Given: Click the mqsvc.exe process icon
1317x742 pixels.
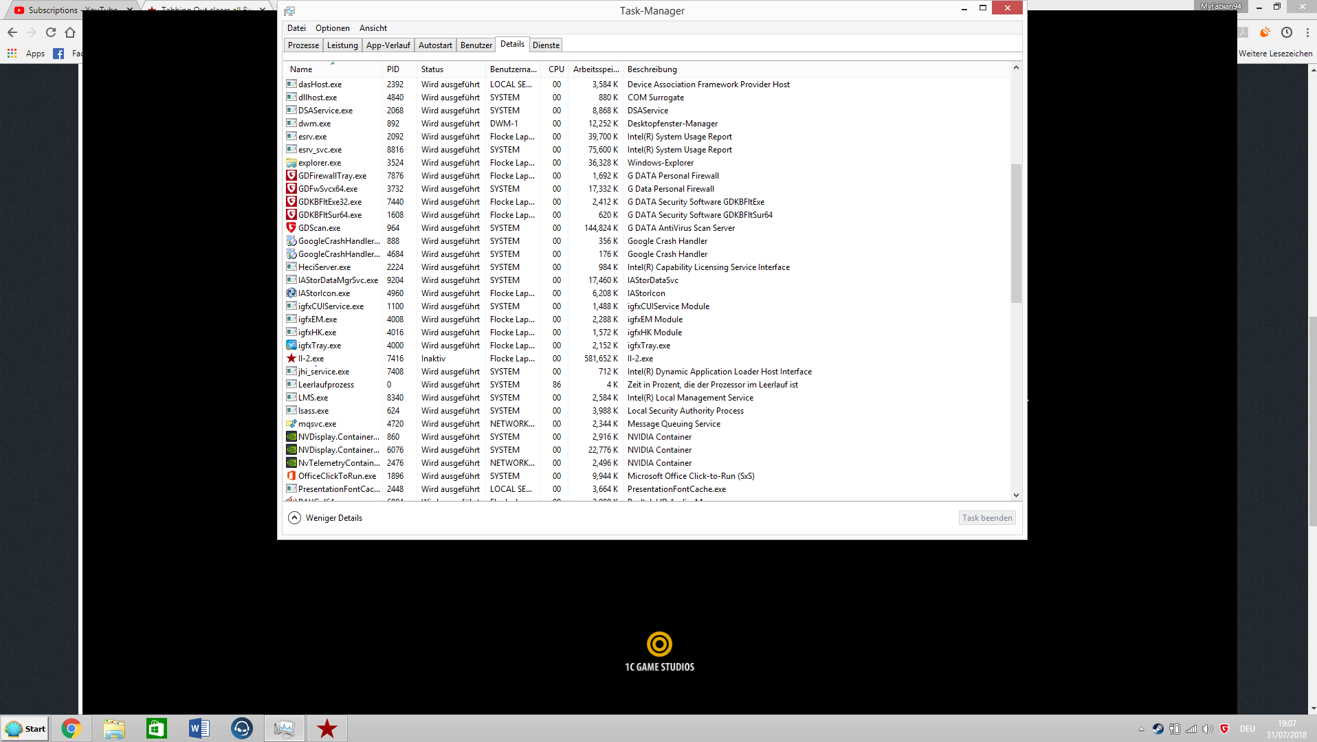Looking at the screenshot, I should coord(291,424).
